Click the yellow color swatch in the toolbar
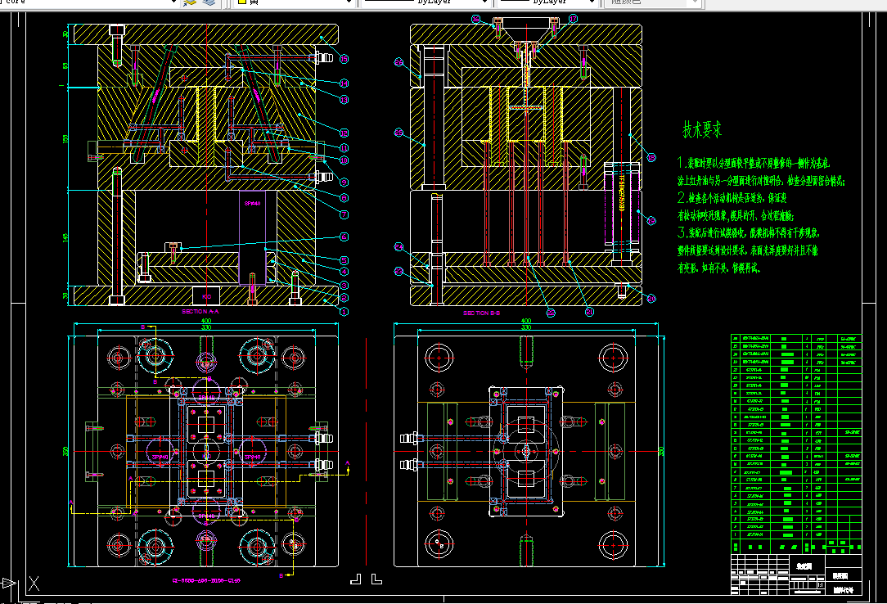The image size is (887, 604). (242, 2)
